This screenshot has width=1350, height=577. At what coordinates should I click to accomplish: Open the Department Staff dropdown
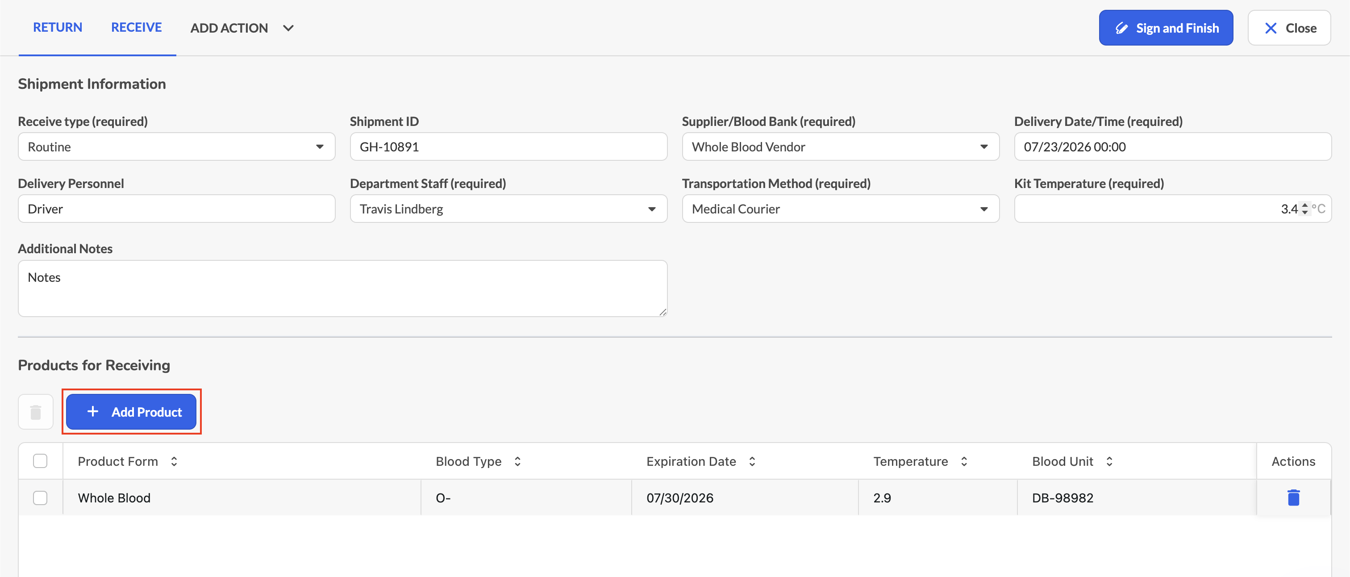pyautogui.click(x=508, y=209)
